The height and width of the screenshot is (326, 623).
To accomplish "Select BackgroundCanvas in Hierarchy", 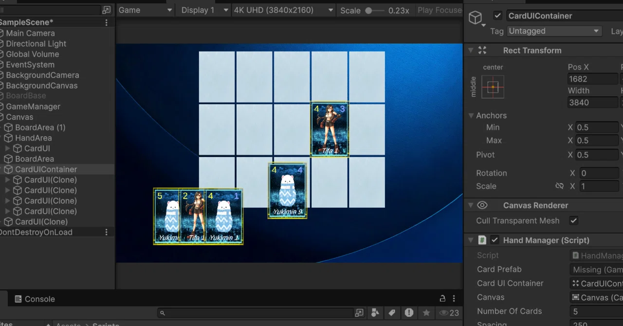I will 42,85.
